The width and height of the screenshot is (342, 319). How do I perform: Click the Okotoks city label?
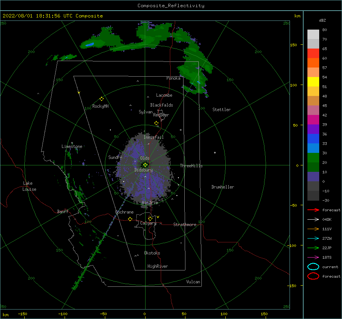[x=152, y=253]
